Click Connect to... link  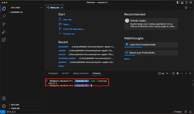click(x=69, y=34)
